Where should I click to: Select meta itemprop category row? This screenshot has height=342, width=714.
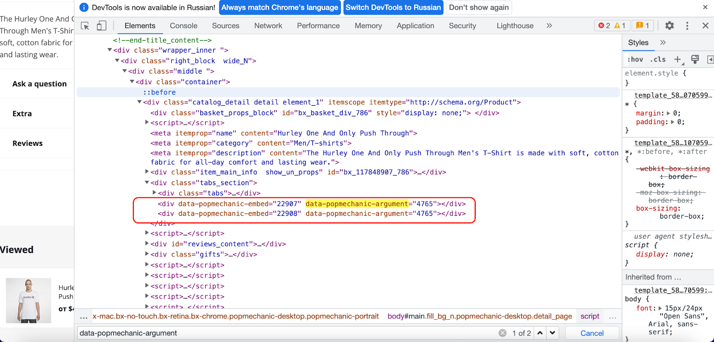[251, 143]
